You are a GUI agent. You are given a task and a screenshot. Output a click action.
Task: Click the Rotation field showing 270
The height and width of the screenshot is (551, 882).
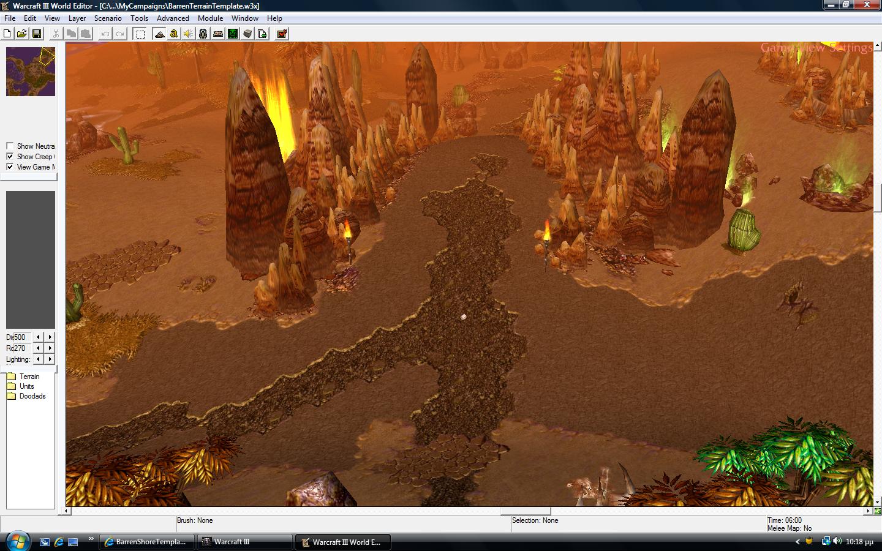[22, 348]
